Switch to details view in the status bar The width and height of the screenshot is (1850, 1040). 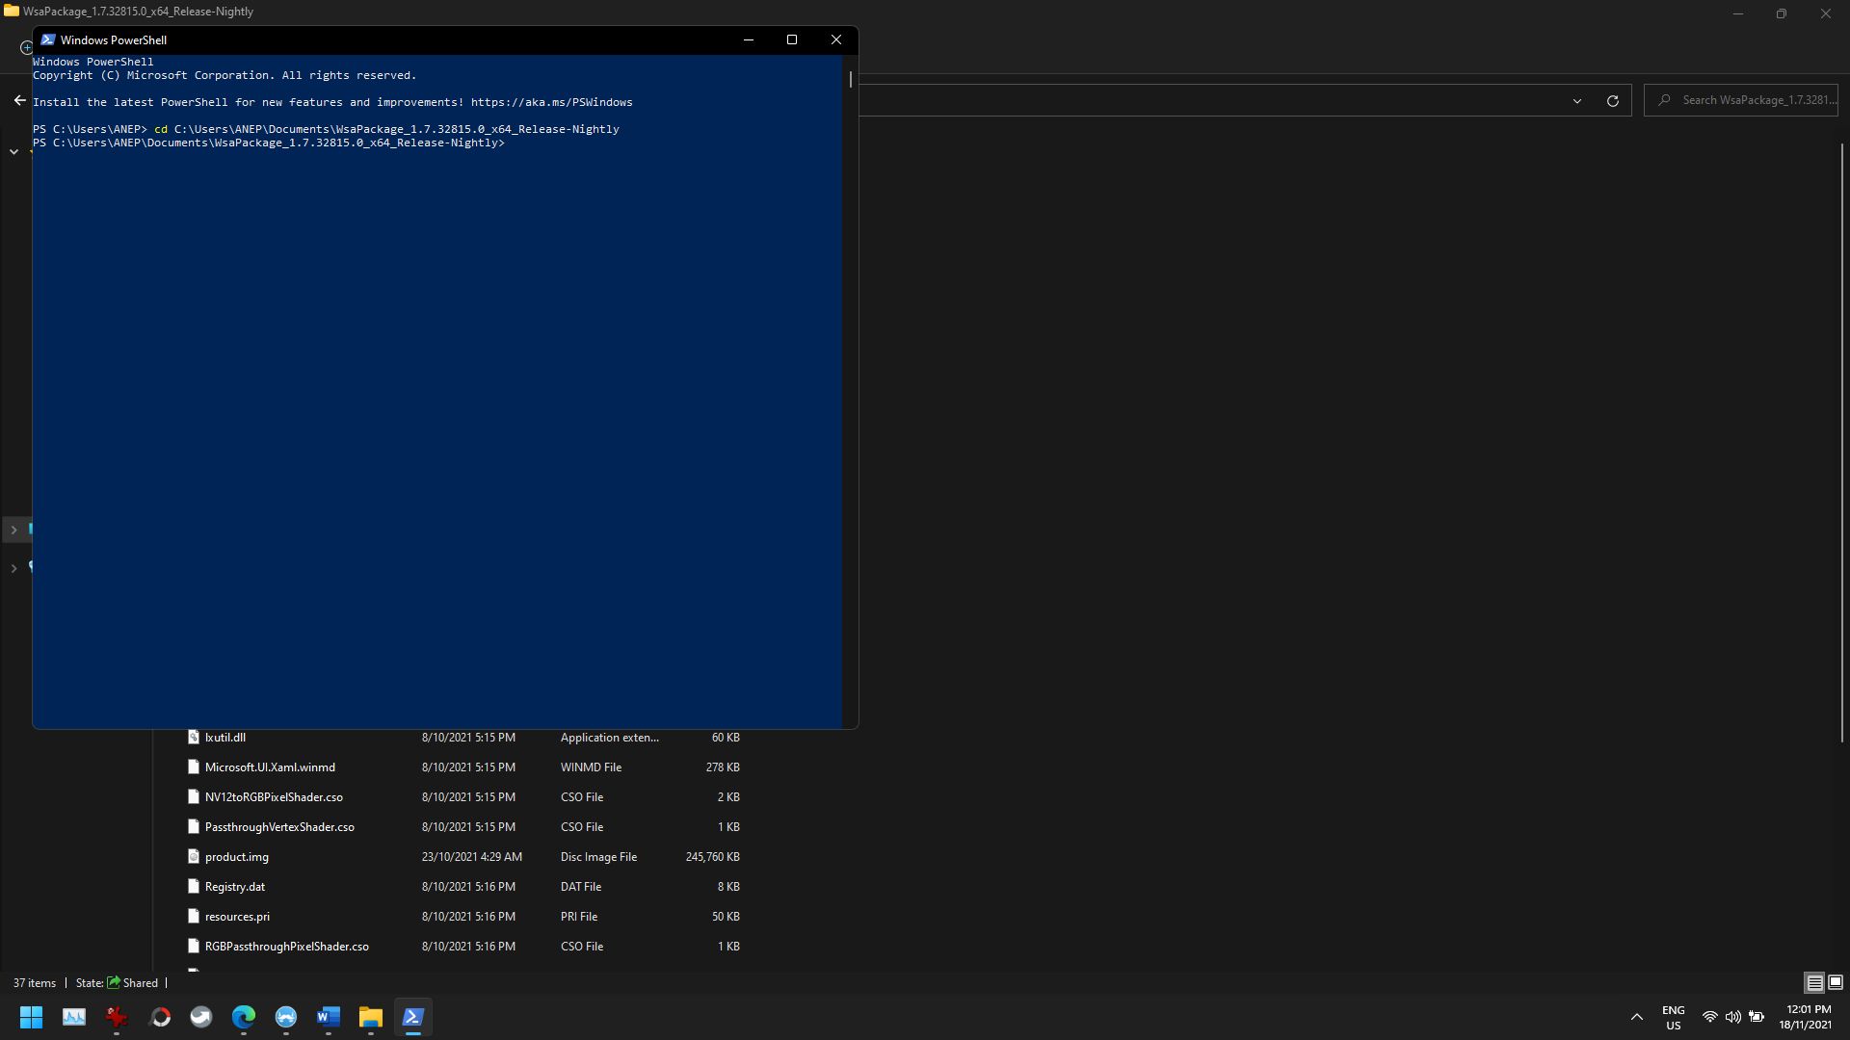(1814, 983)
